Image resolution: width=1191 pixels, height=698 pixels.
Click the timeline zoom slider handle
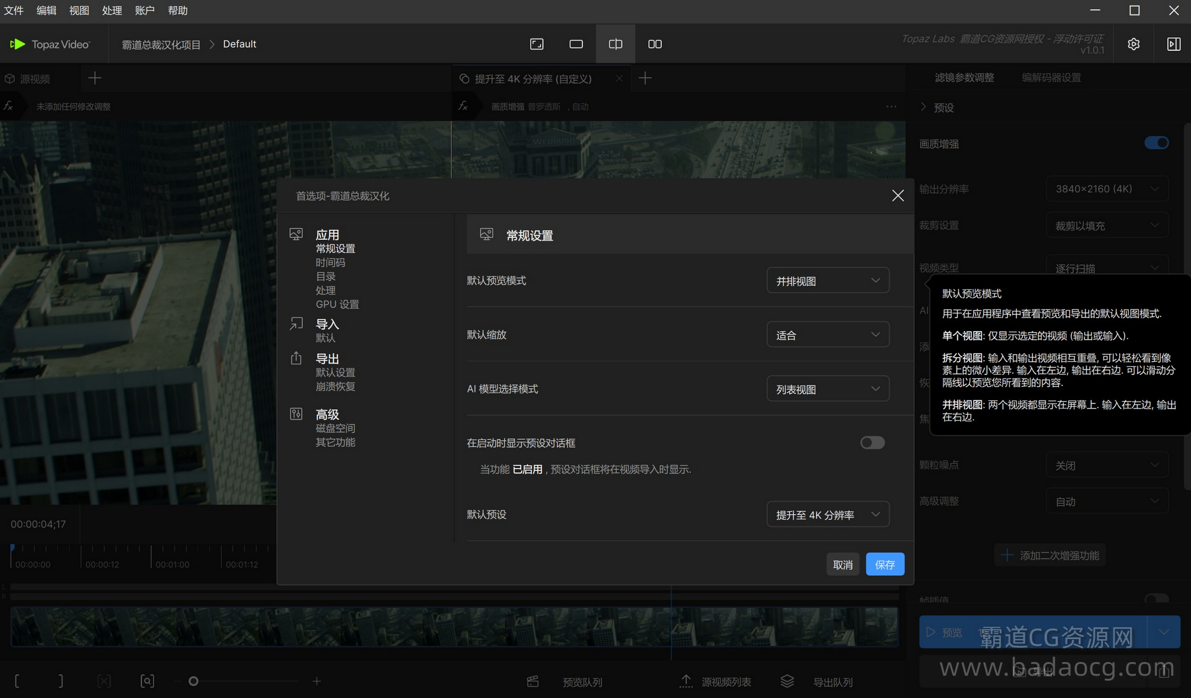pos(194,681)
